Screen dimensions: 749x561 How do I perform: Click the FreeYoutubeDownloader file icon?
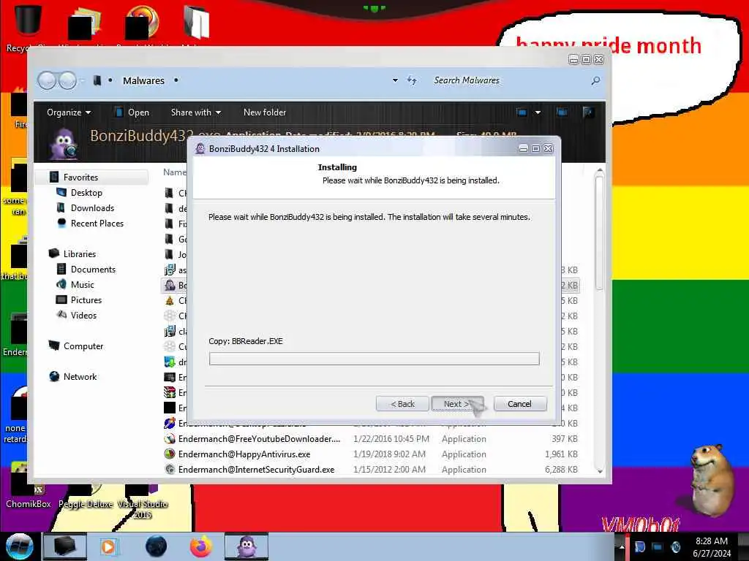[170, 438]
